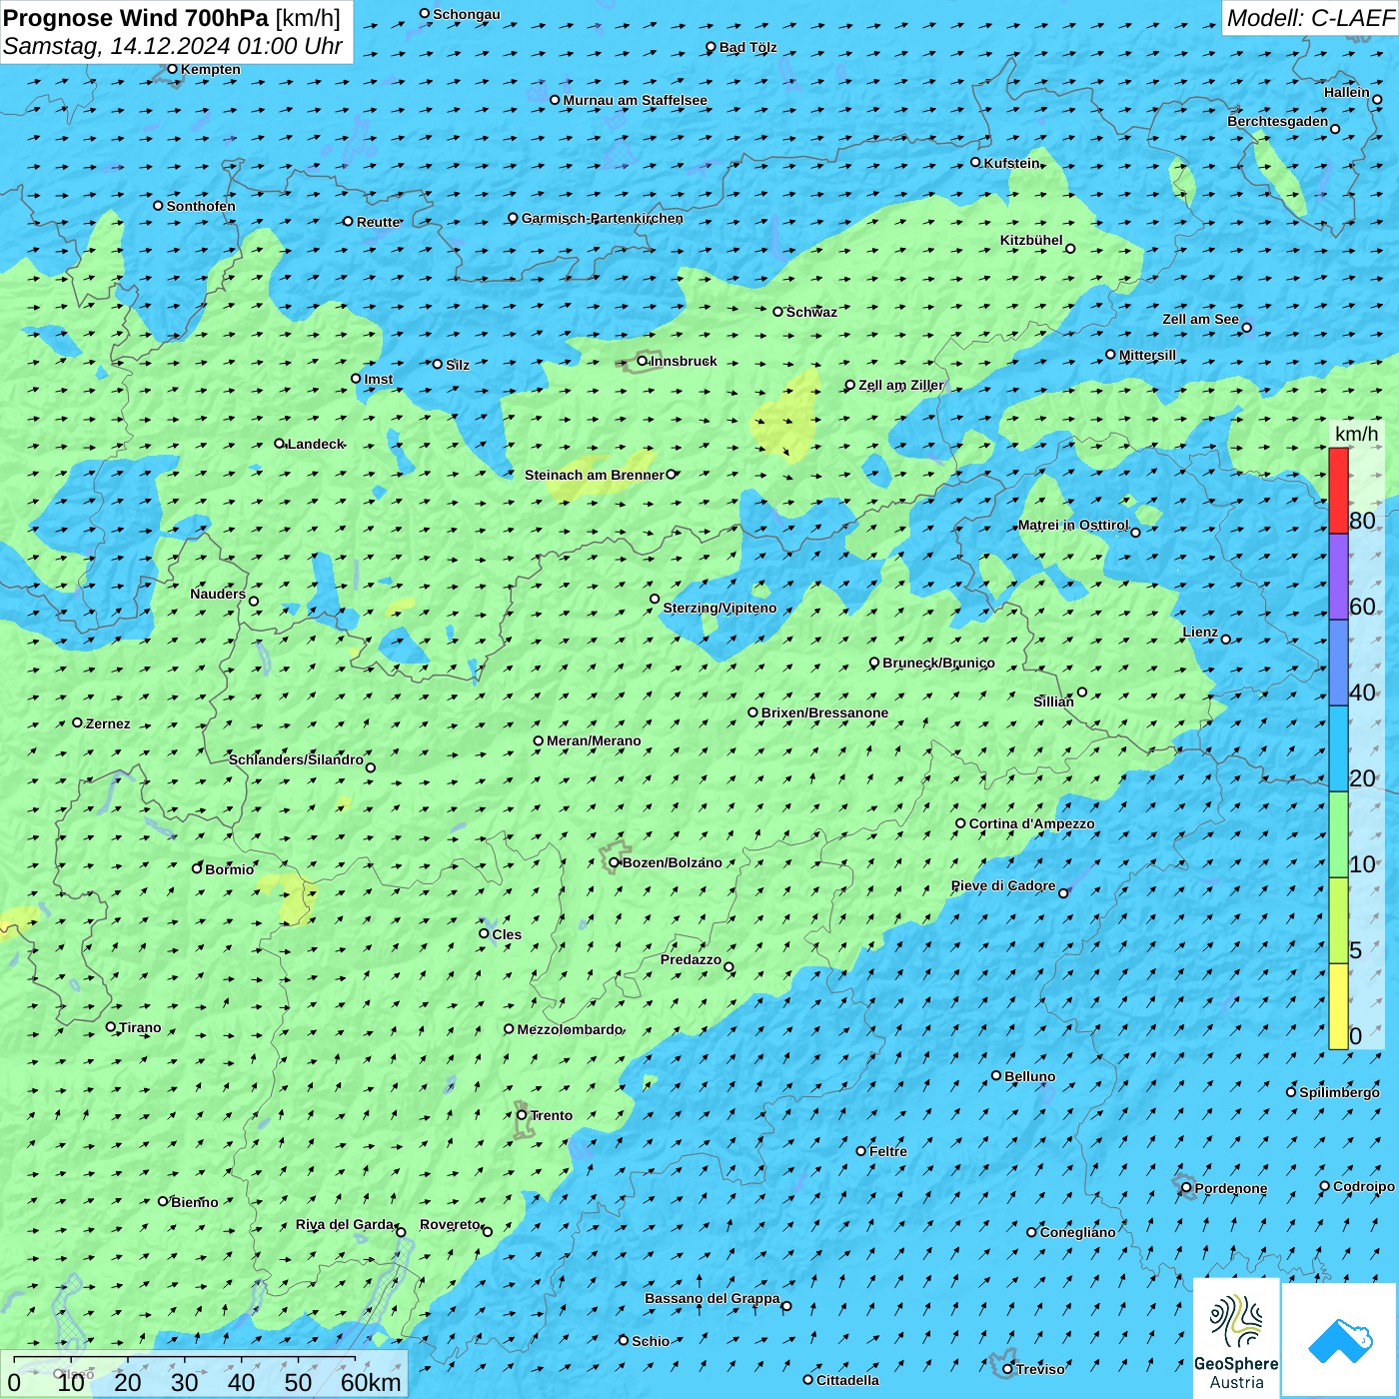Select the yellow-green 5–10 legend swatch

point(1338,921)
